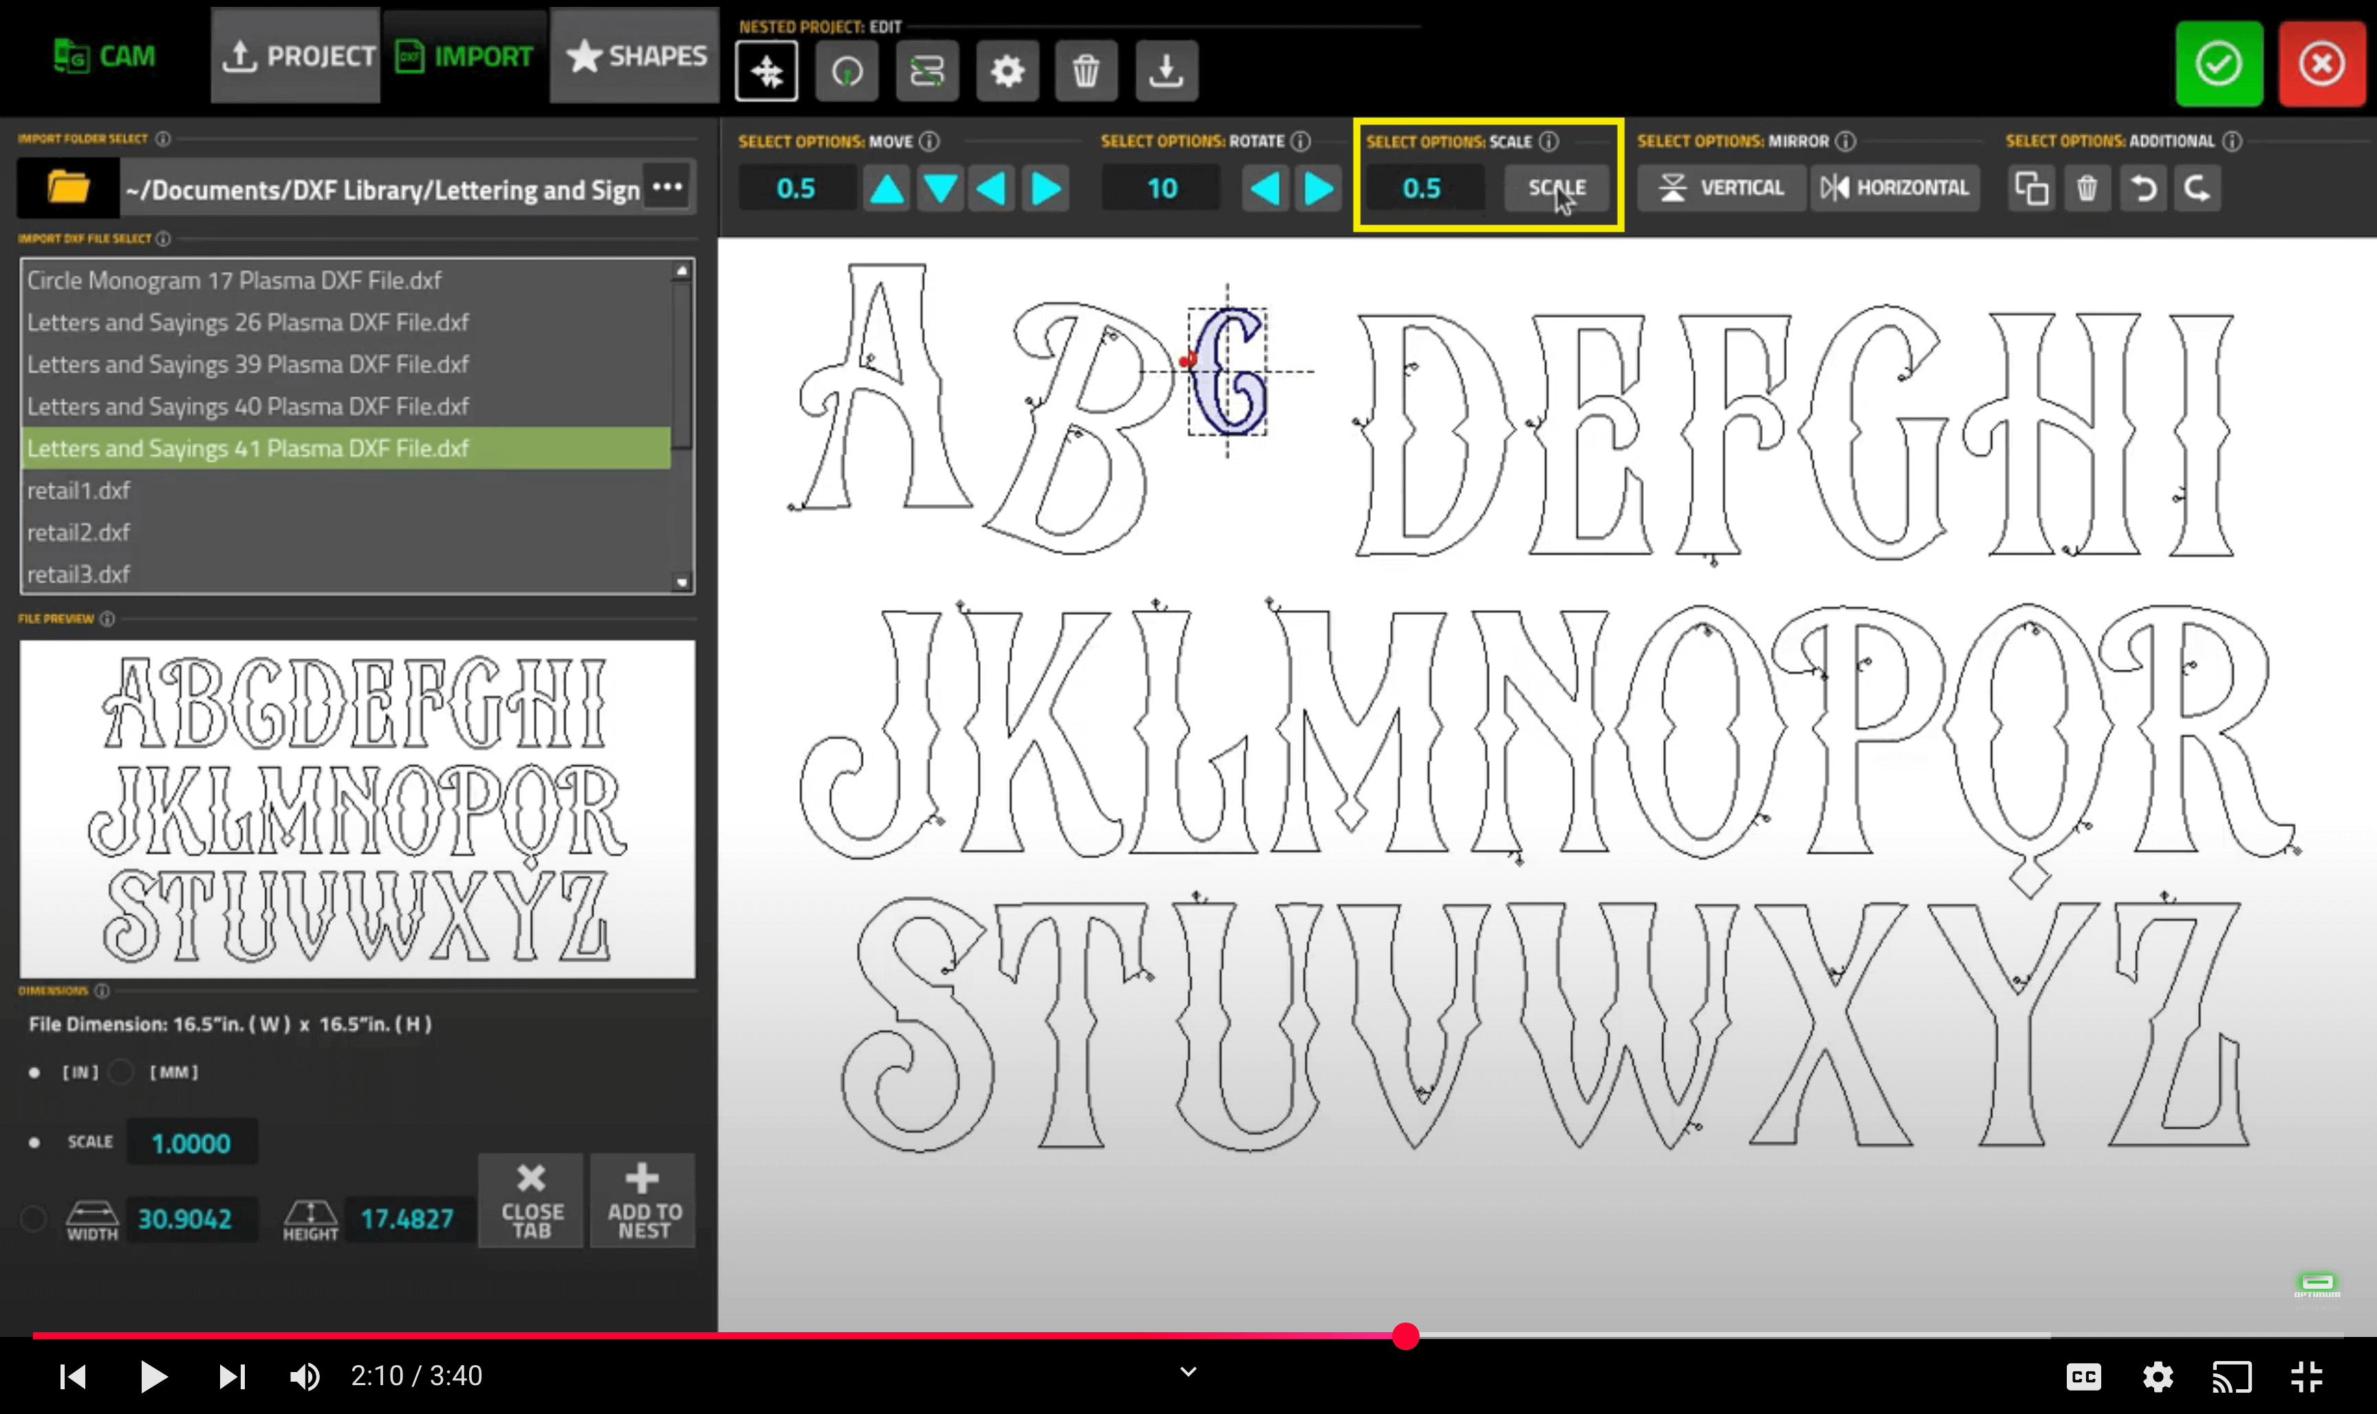Open the nested project settings gear

point(1006,71)
